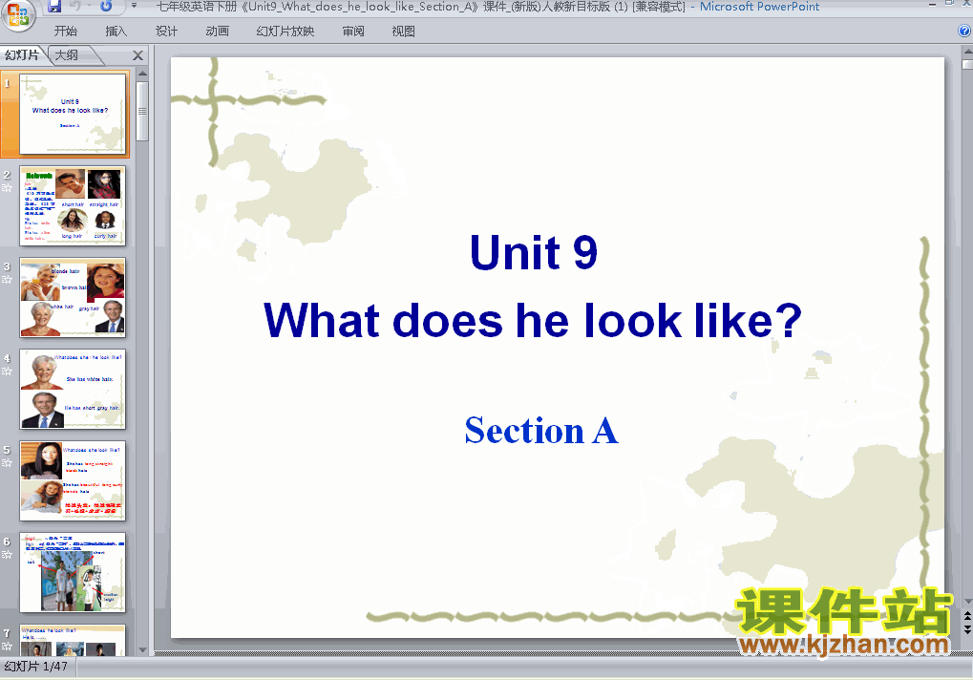Switch to the 审阅 ribbon tab
973x680 pixels.
353,31
